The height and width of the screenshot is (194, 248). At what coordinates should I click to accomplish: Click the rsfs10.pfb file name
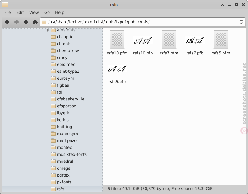(x=143, y=53)
